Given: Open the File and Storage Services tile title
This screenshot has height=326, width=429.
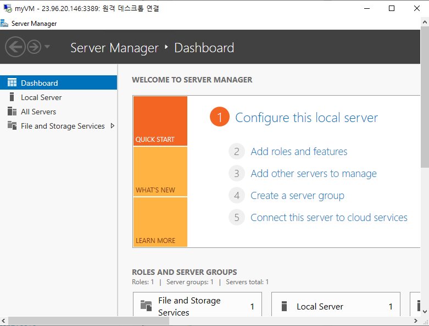Looking at the screenshot, I should pos(190,306).
